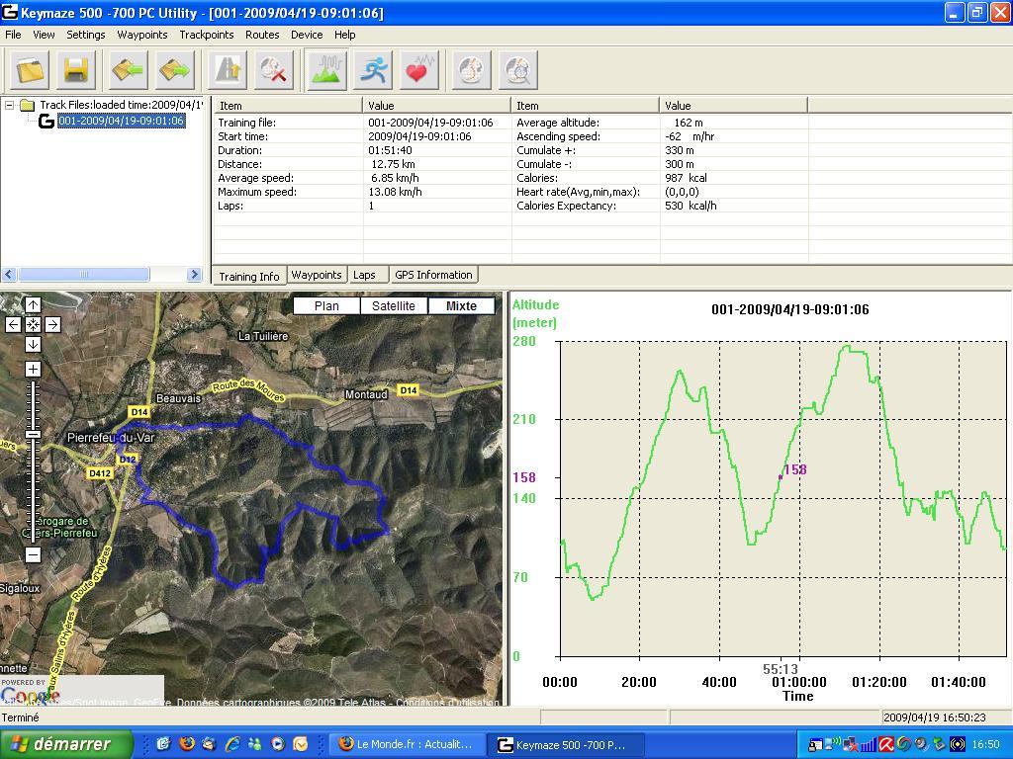Open the Trackpoints menu
The width and height of the screenshot is (1013, 759).
click(x=207, y=35)
